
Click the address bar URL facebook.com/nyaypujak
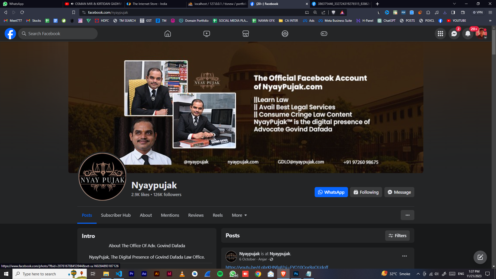108,12
